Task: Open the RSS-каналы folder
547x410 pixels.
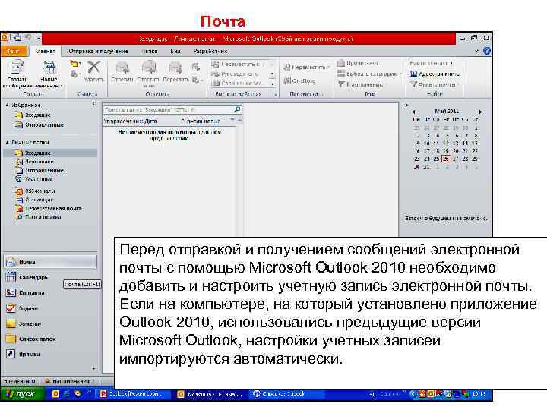Action: 35,191
